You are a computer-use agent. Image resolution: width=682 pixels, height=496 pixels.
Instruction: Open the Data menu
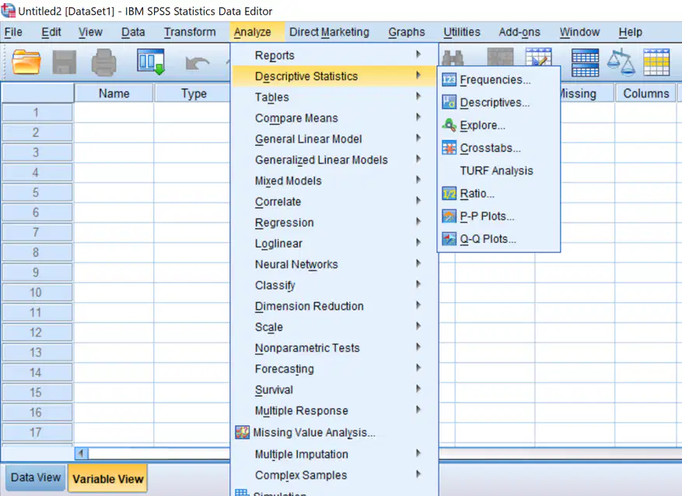click(133, 32)
